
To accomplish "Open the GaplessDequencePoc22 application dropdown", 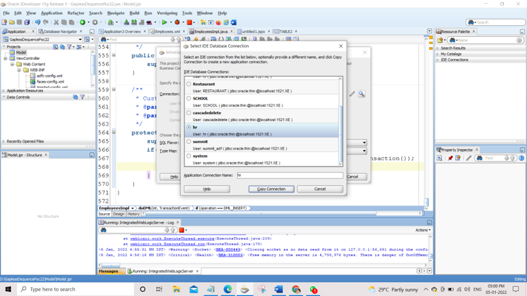I will 80,39.
